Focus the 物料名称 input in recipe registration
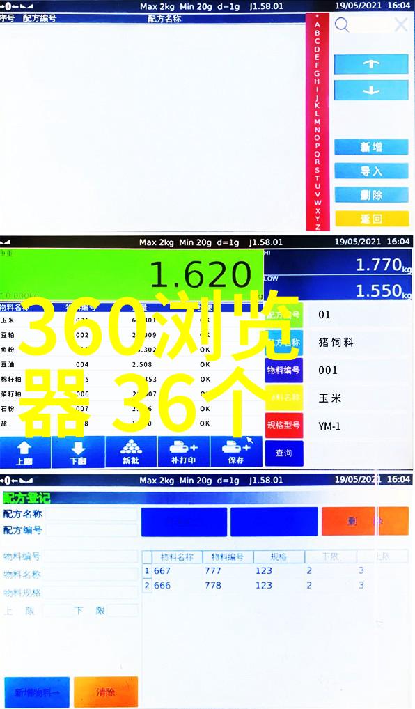 coord(91,575)
